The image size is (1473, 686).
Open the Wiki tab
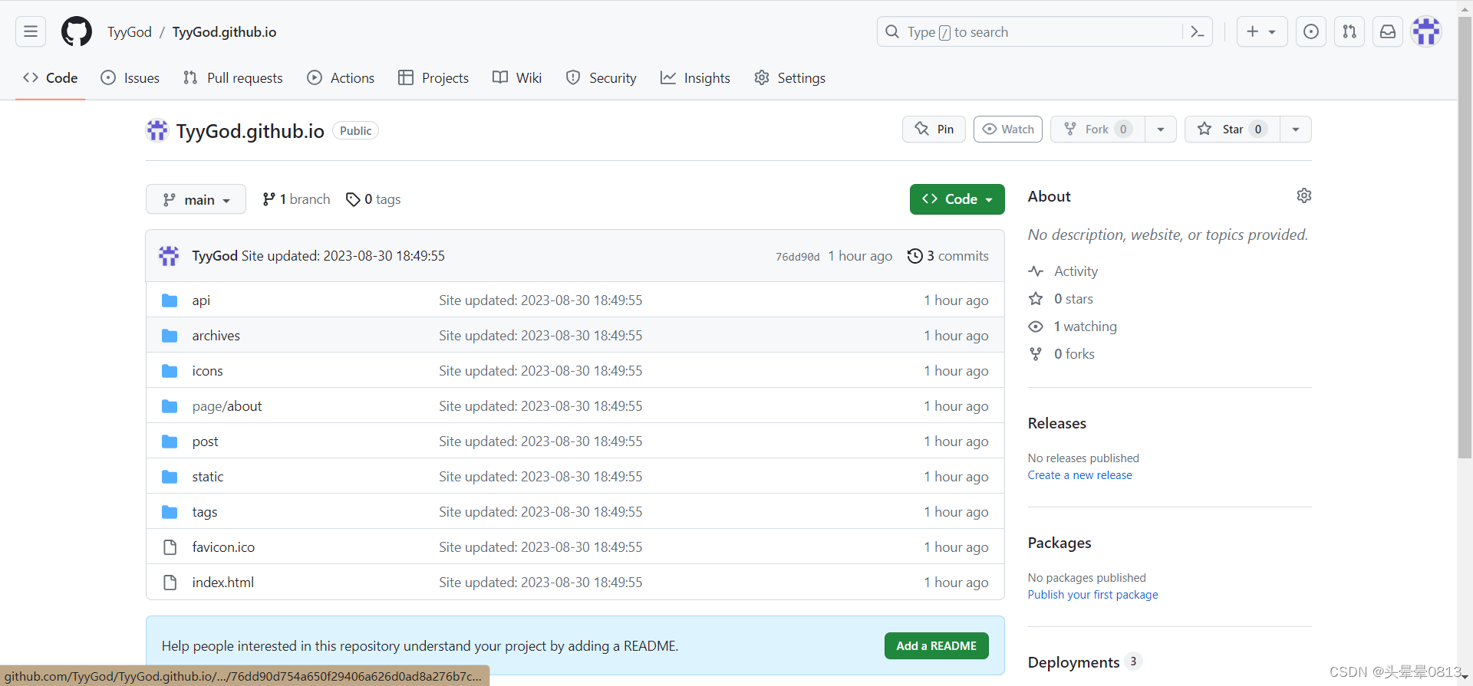[517, 78]
